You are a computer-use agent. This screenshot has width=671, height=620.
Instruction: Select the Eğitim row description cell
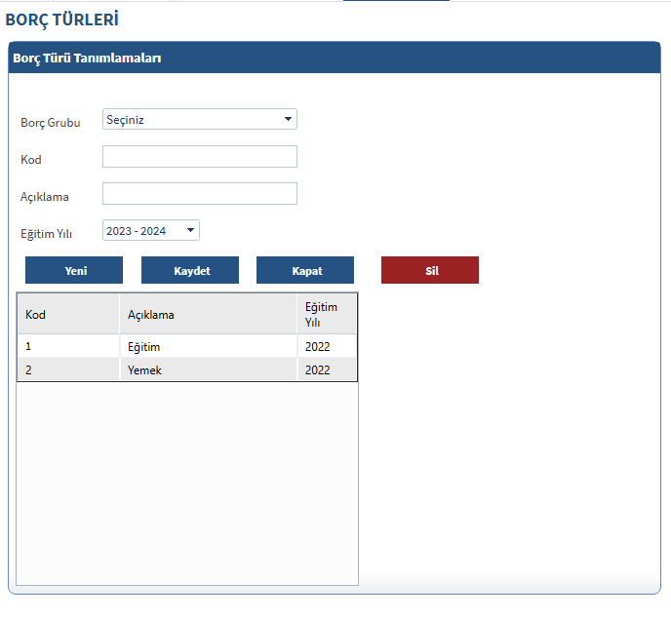point(208,346)
